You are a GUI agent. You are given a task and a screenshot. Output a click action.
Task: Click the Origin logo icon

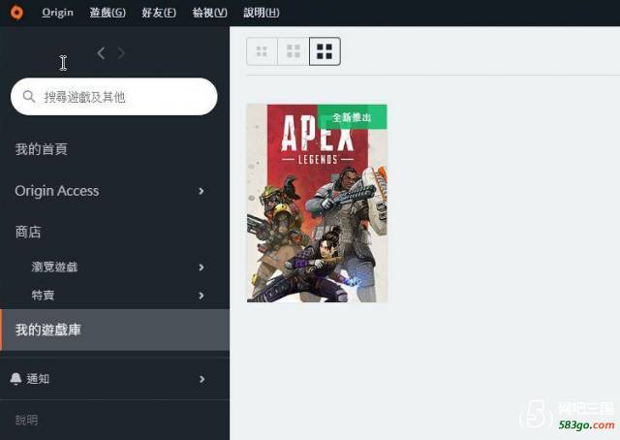pos(16,13)
